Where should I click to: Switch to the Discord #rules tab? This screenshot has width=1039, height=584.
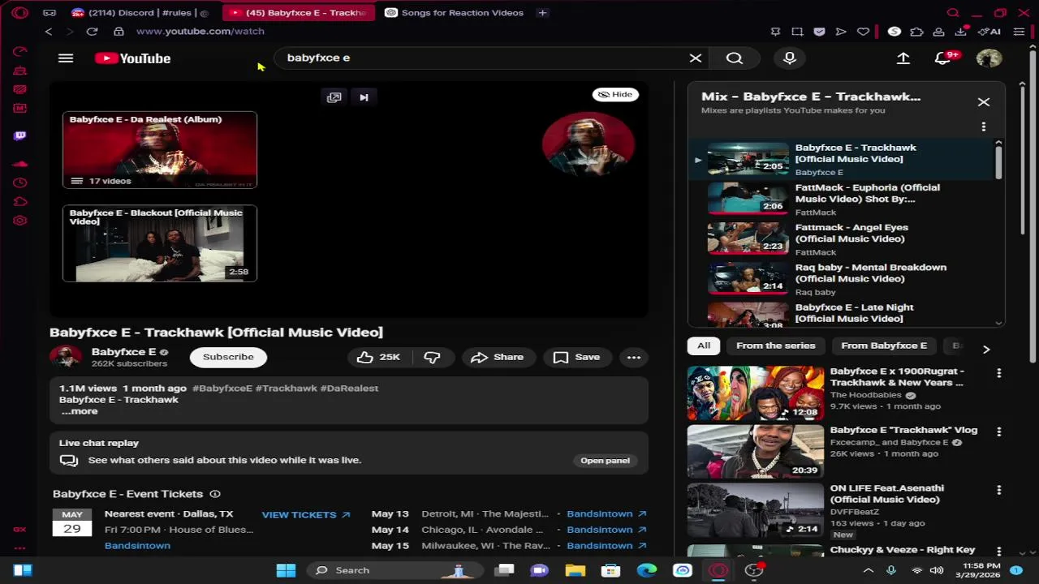[140, 13]
